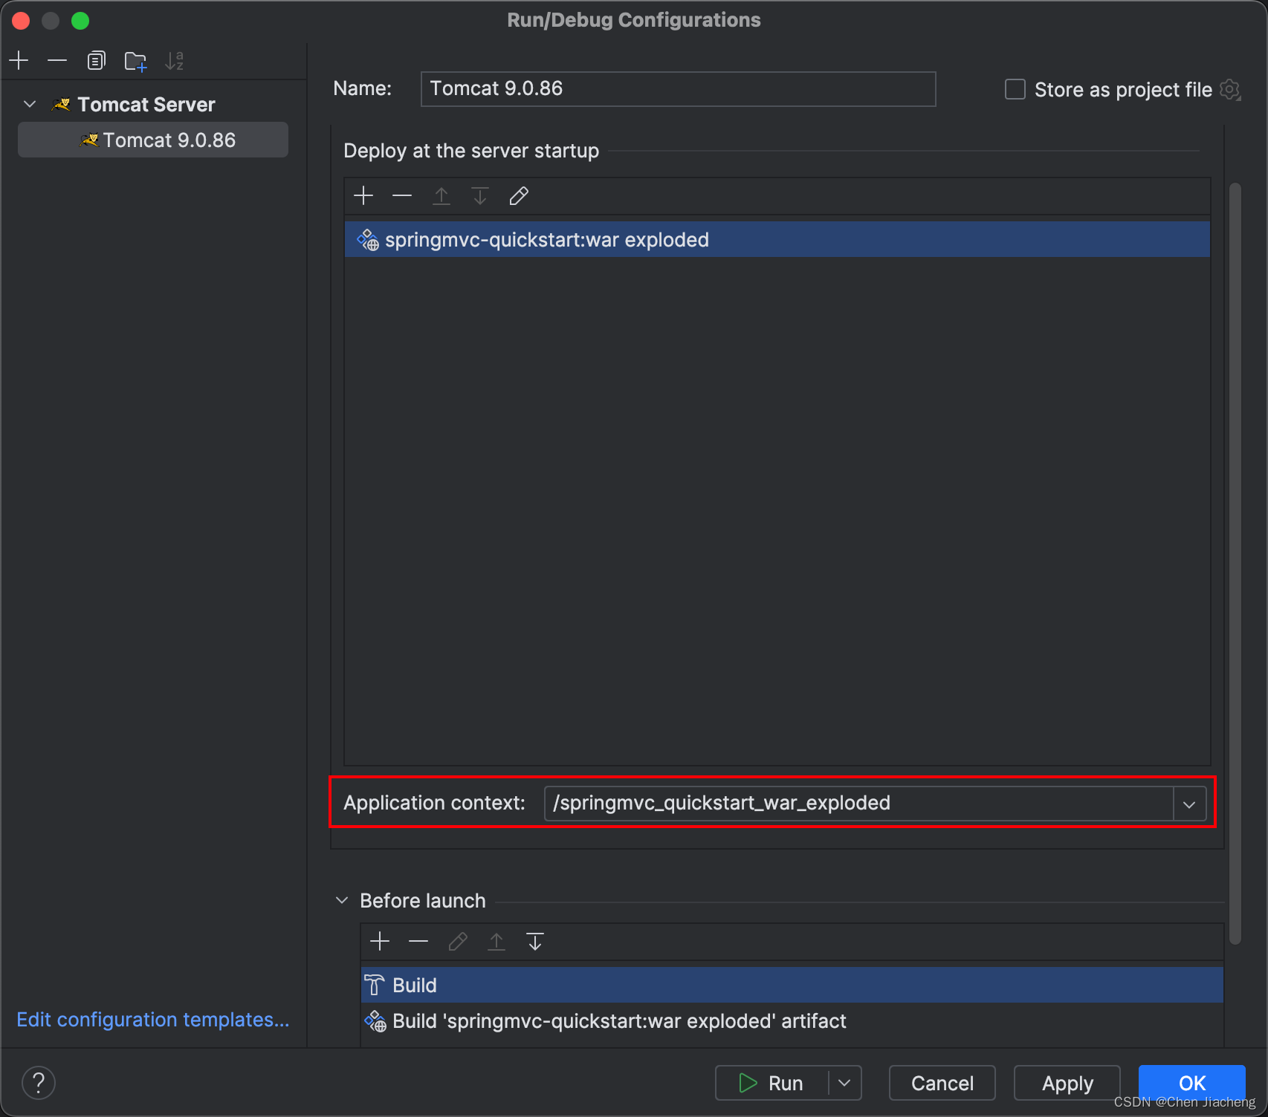Collapse the Tomcat Server tree node

coord(30,104)
